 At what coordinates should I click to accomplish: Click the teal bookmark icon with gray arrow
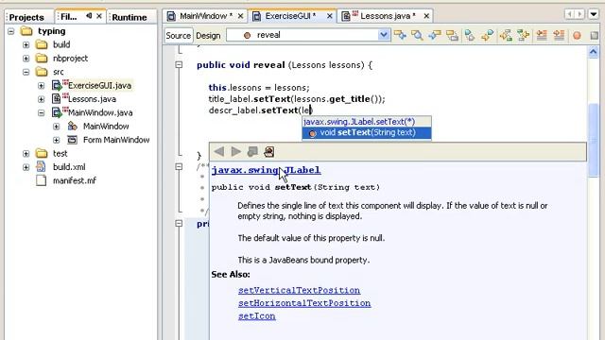(x=470, y=35)
